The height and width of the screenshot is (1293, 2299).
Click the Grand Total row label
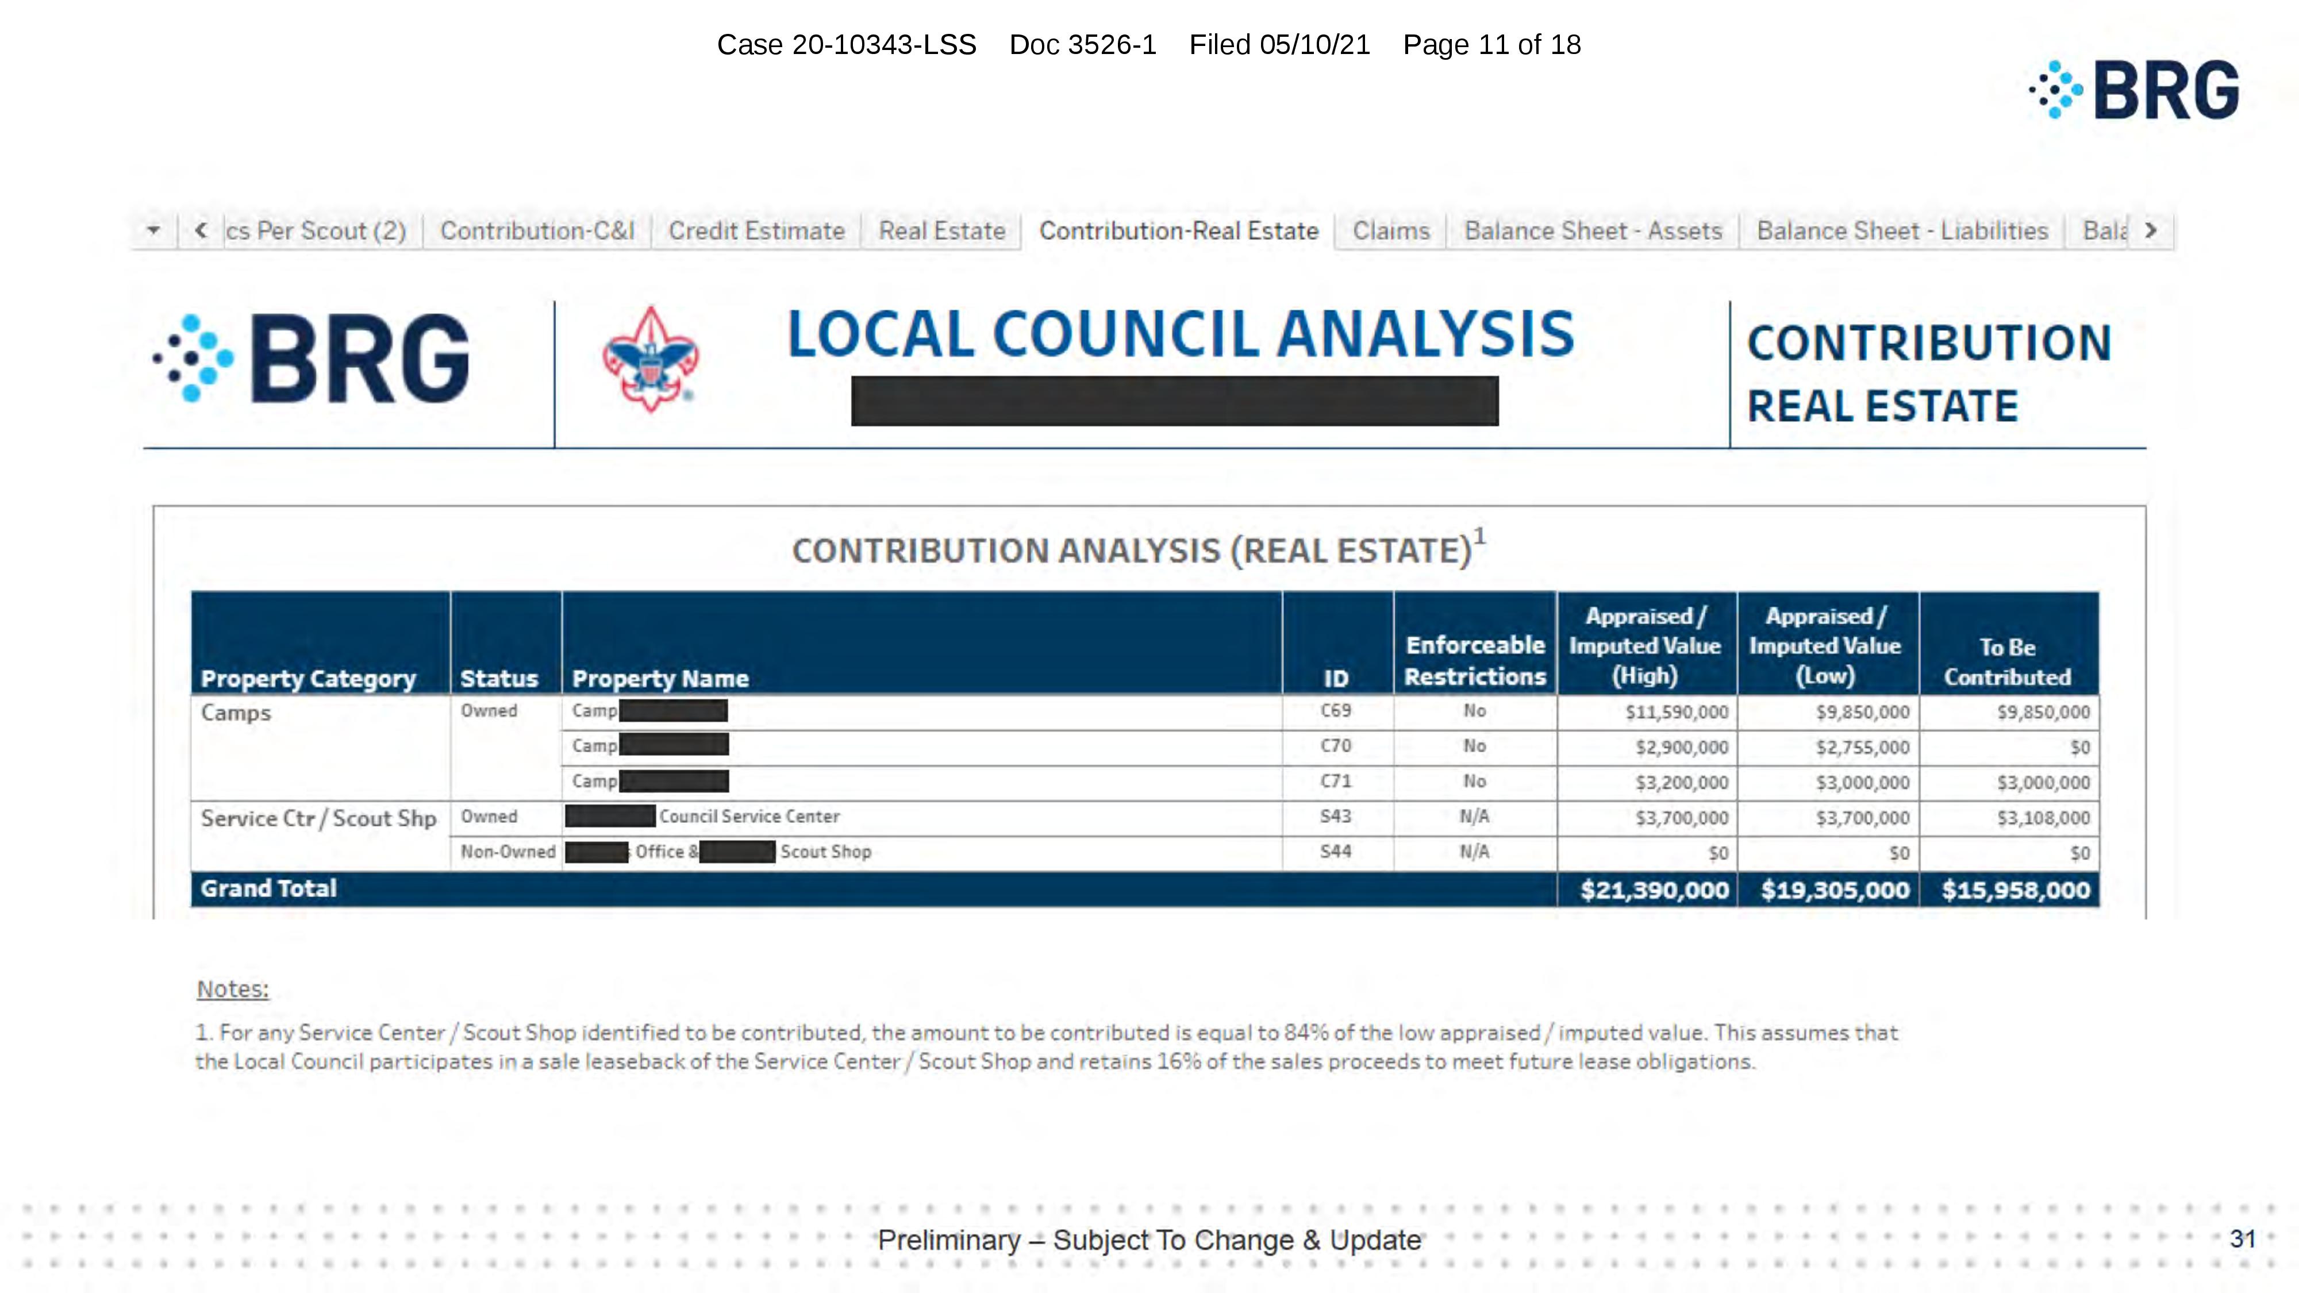pos(268,889)
